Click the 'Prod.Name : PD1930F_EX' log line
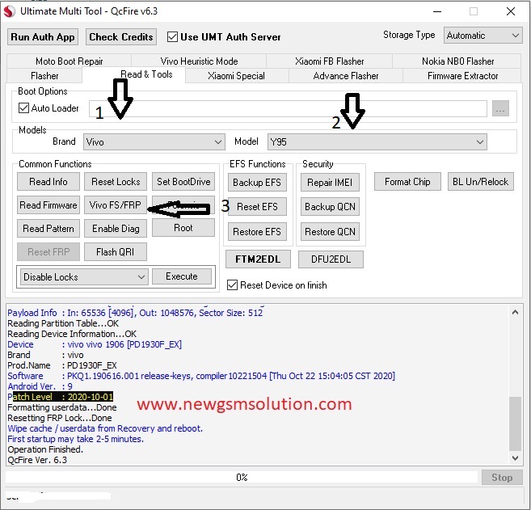Viewport: 531px width, 510px height. click(x=62, y=365)
